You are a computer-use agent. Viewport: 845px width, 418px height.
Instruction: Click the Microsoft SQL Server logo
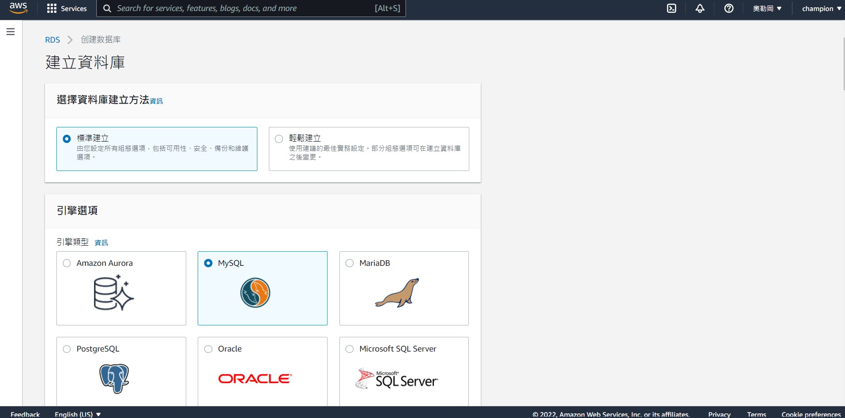click(397, 379)
